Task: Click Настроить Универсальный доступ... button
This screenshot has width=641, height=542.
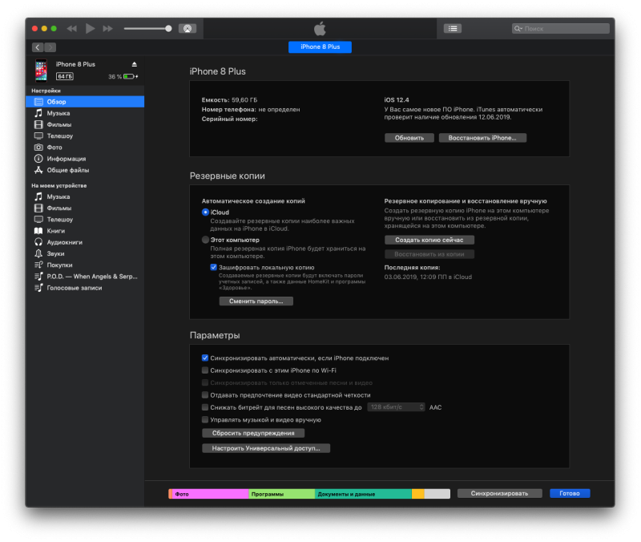Action: click(x=266, y=448)
